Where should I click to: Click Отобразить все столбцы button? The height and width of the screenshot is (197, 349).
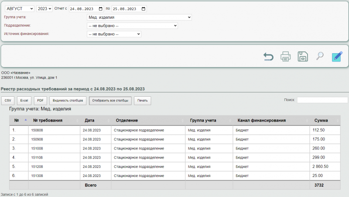click(110, 101)
